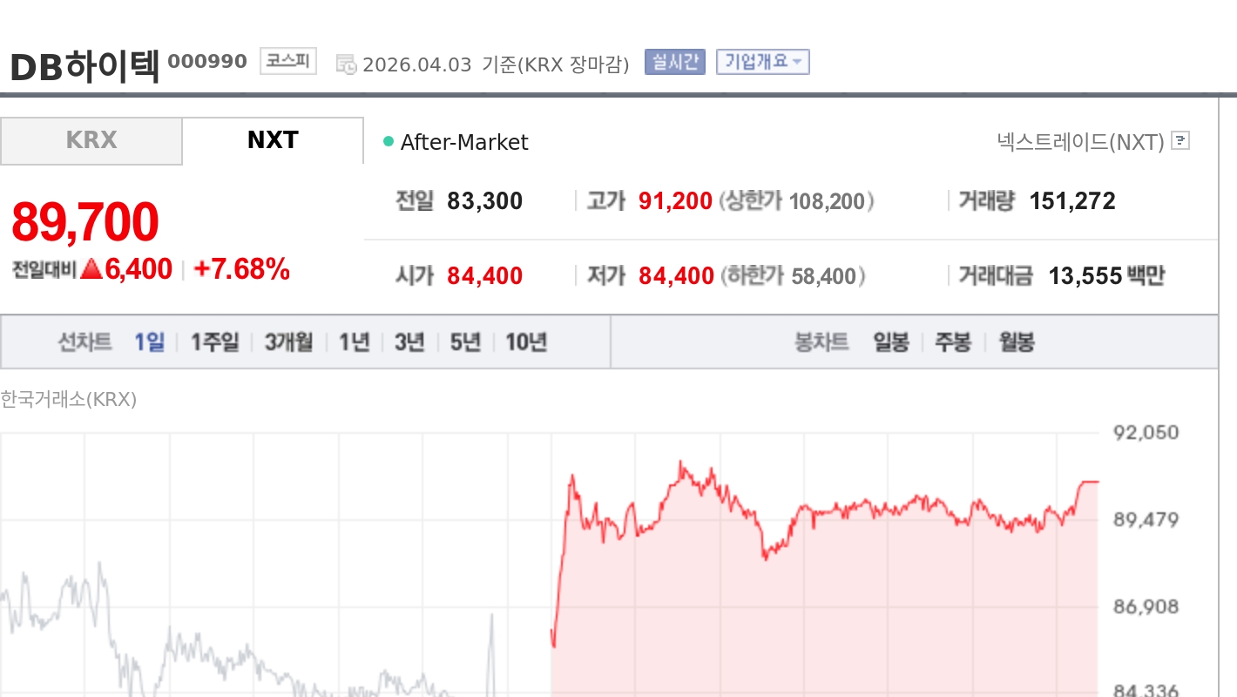Switch to the KRX exchange tab
This screenshot has height=697, width=1237.
pyautogui.click(x=90, y=140)
